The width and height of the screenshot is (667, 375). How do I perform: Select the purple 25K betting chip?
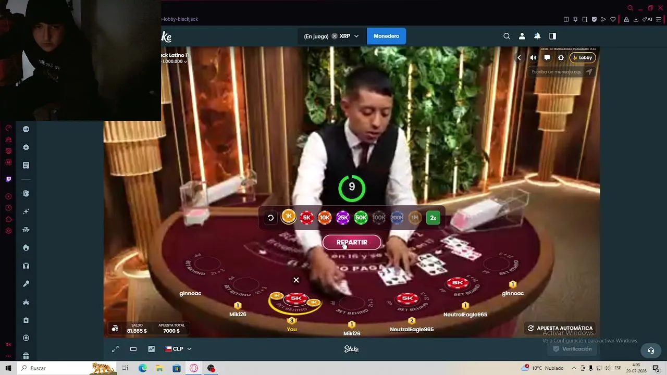(x=343, y=218)
